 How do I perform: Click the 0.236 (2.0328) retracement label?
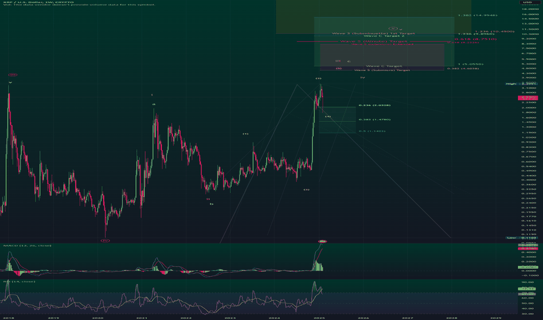(375, 105)
